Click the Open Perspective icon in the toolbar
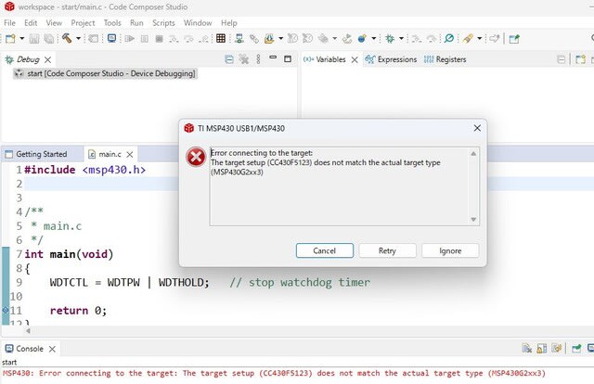Screen dimensions: 594x384 (x=514, y=39)
